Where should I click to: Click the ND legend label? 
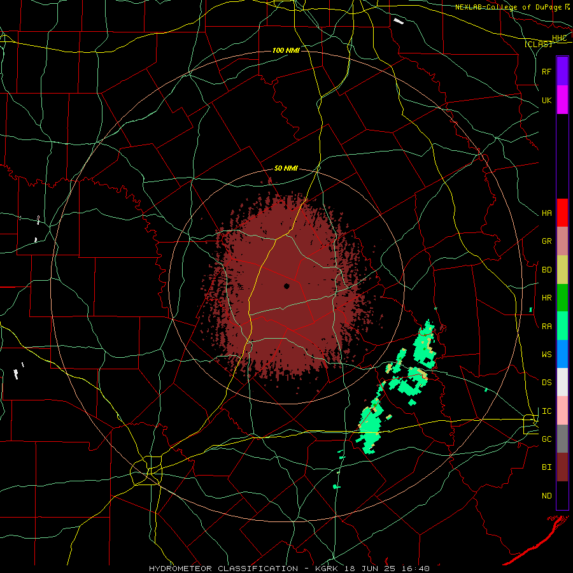[546, 496]
